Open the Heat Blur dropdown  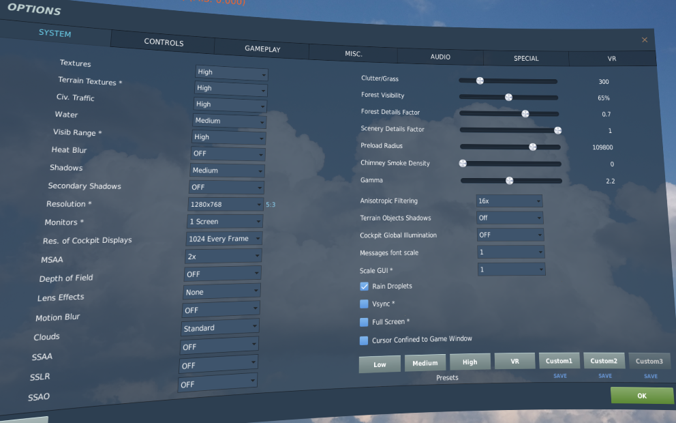[x=228, y=154]
